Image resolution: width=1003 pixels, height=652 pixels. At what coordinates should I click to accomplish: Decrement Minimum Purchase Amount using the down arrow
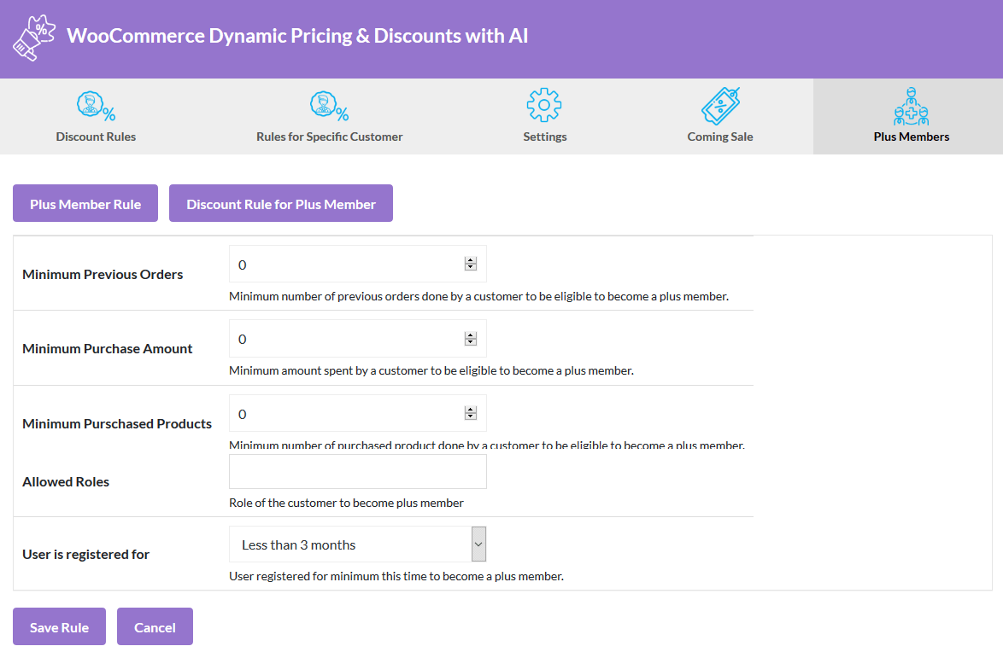point(471,342)
